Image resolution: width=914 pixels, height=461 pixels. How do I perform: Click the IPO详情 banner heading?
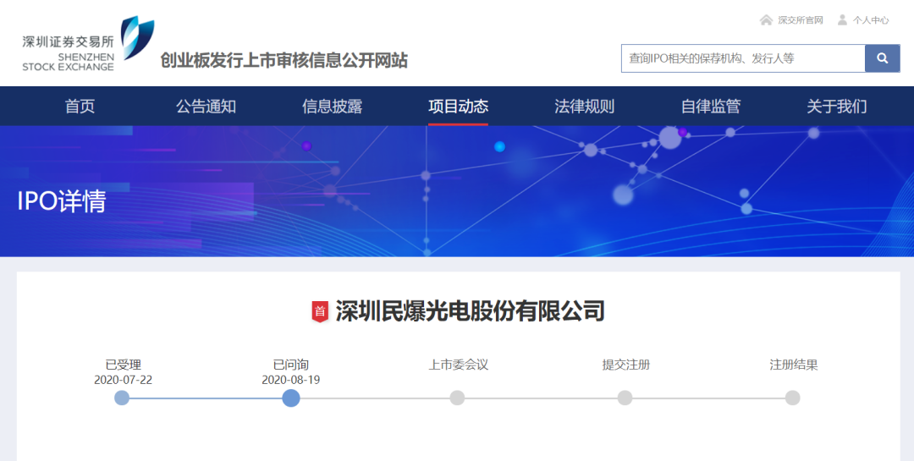[62, 201]
